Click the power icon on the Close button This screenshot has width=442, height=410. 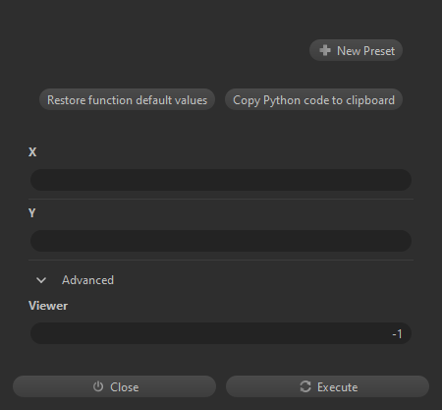[98, 386]
